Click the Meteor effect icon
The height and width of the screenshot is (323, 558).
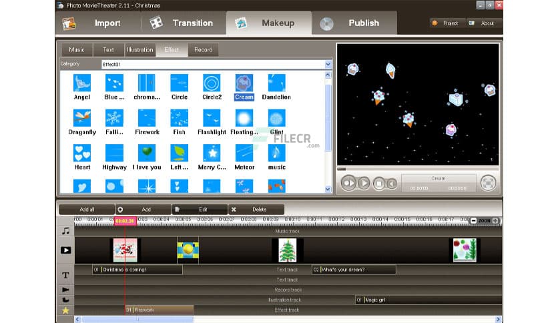tap(244, 153)
